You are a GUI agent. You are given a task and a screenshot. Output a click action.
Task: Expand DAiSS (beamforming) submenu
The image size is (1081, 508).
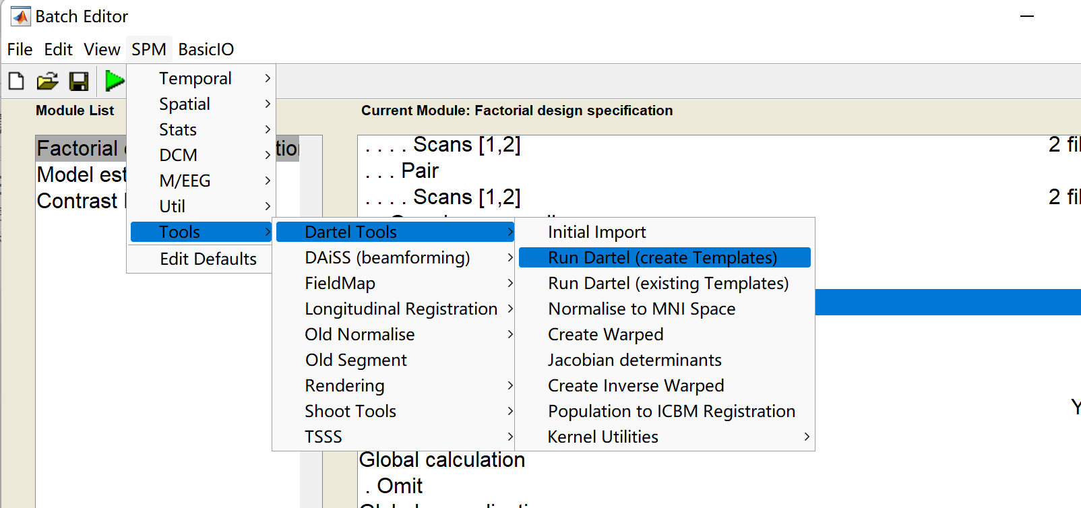395,257
